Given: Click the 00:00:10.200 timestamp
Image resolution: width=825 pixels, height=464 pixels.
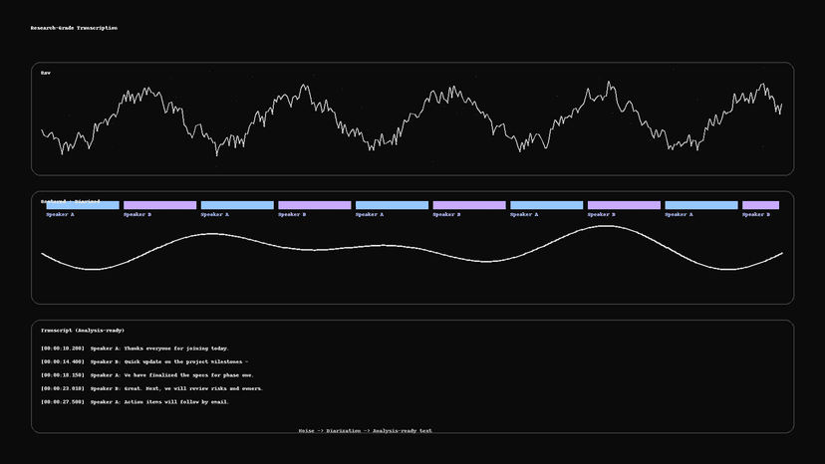Looking at the screenshot, I should point(62,348).
